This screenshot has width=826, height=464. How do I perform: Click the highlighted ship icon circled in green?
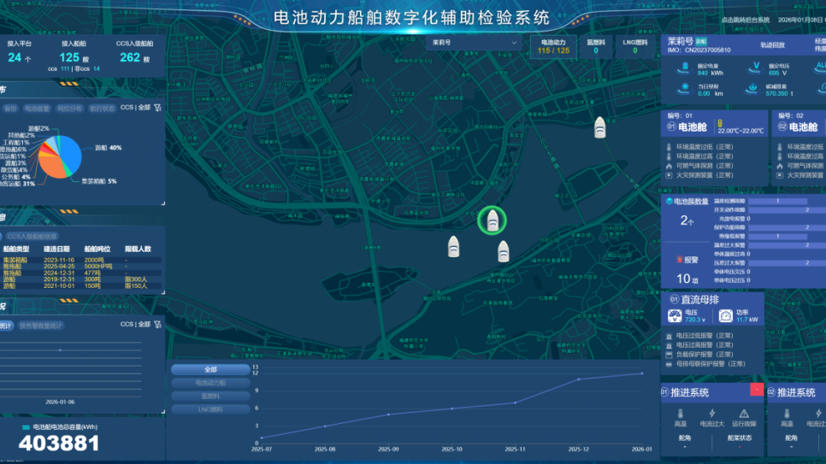pos(492,220)
